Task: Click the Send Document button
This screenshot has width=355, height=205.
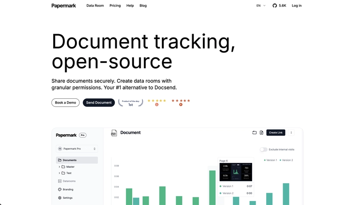Action: pos(99,103)
